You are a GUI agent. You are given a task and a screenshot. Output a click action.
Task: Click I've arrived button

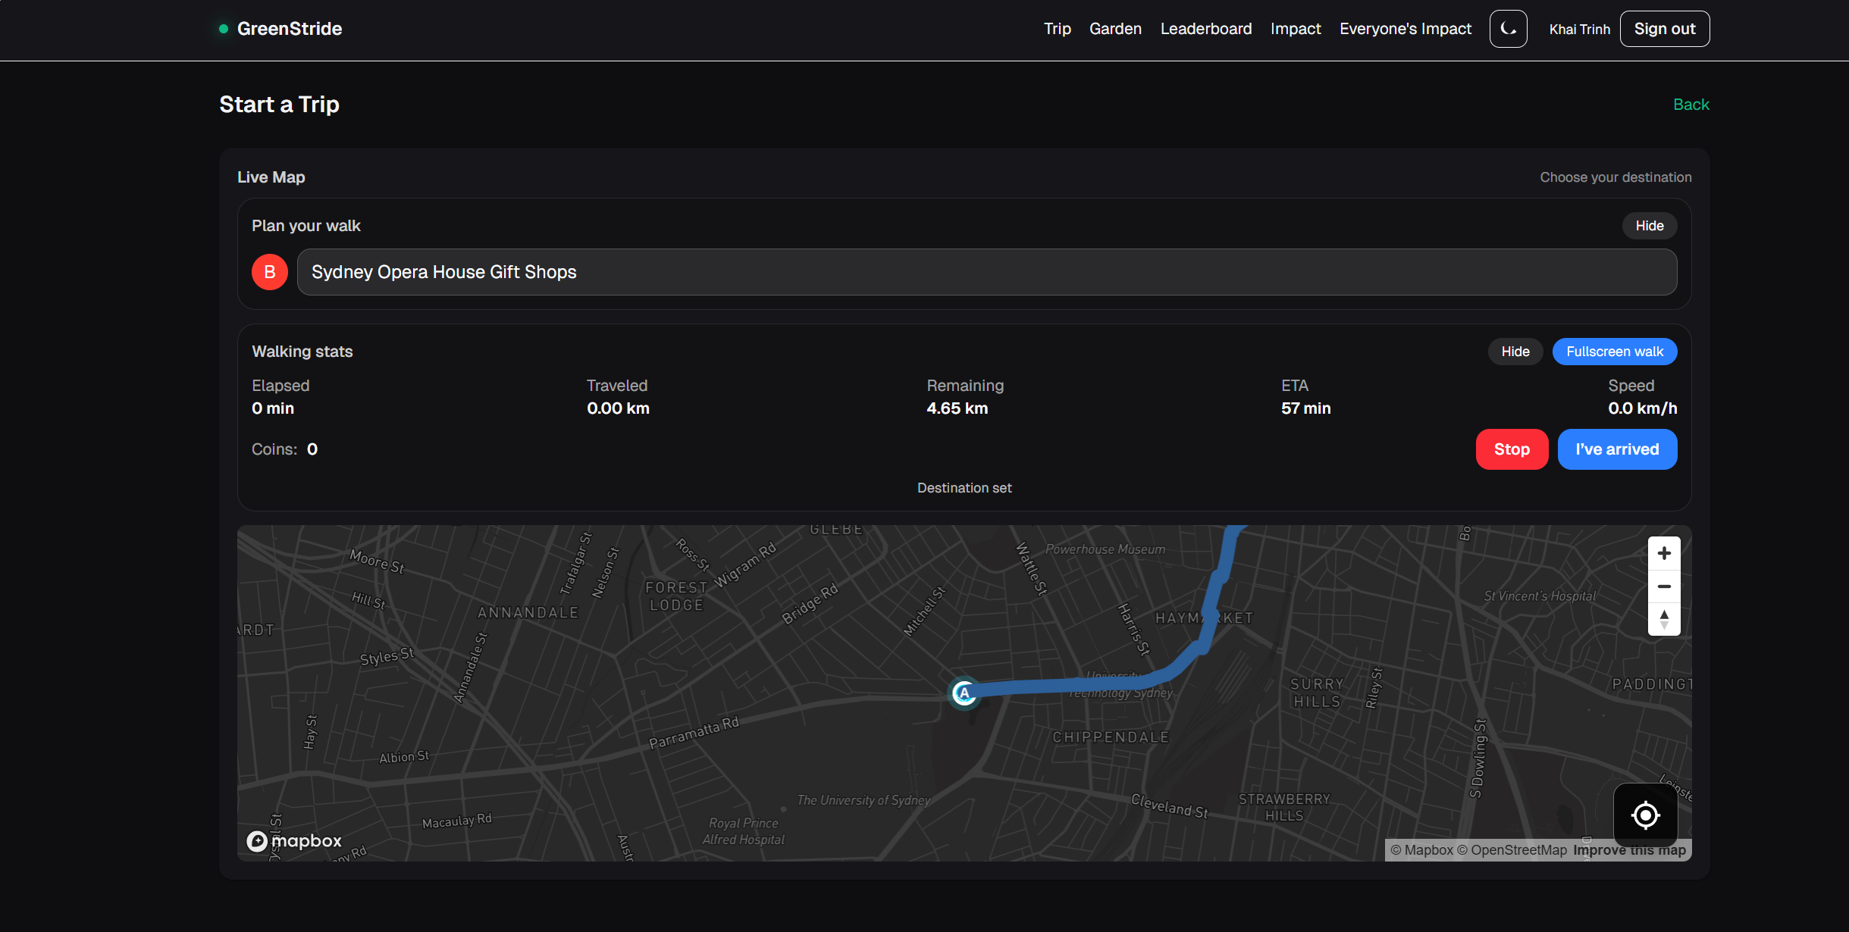click(x=1616, y=449)
